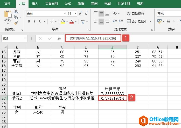Open the 文件 menu
Viewport: 181px width, 128px height.
coord(8,4)
